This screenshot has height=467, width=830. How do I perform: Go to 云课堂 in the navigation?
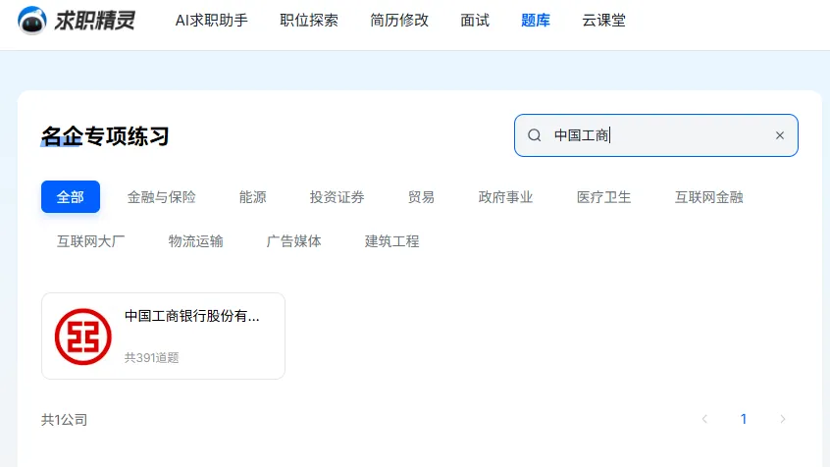[x=604, y=21]
